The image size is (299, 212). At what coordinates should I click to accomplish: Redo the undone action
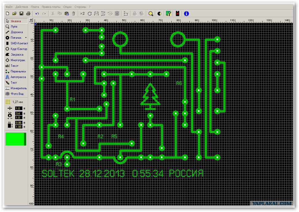tap(44, 14)
